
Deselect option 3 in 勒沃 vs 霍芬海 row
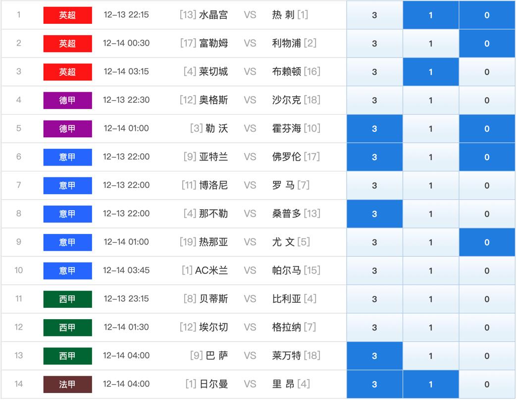point(374,129)
